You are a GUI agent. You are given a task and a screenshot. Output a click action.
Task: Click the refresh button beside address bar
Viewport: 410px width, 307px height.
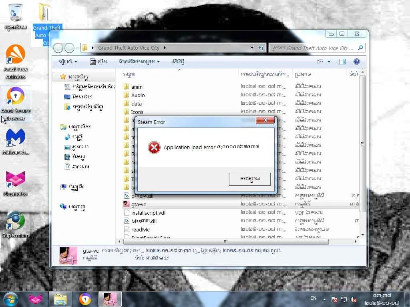click(x=261, y=48)
